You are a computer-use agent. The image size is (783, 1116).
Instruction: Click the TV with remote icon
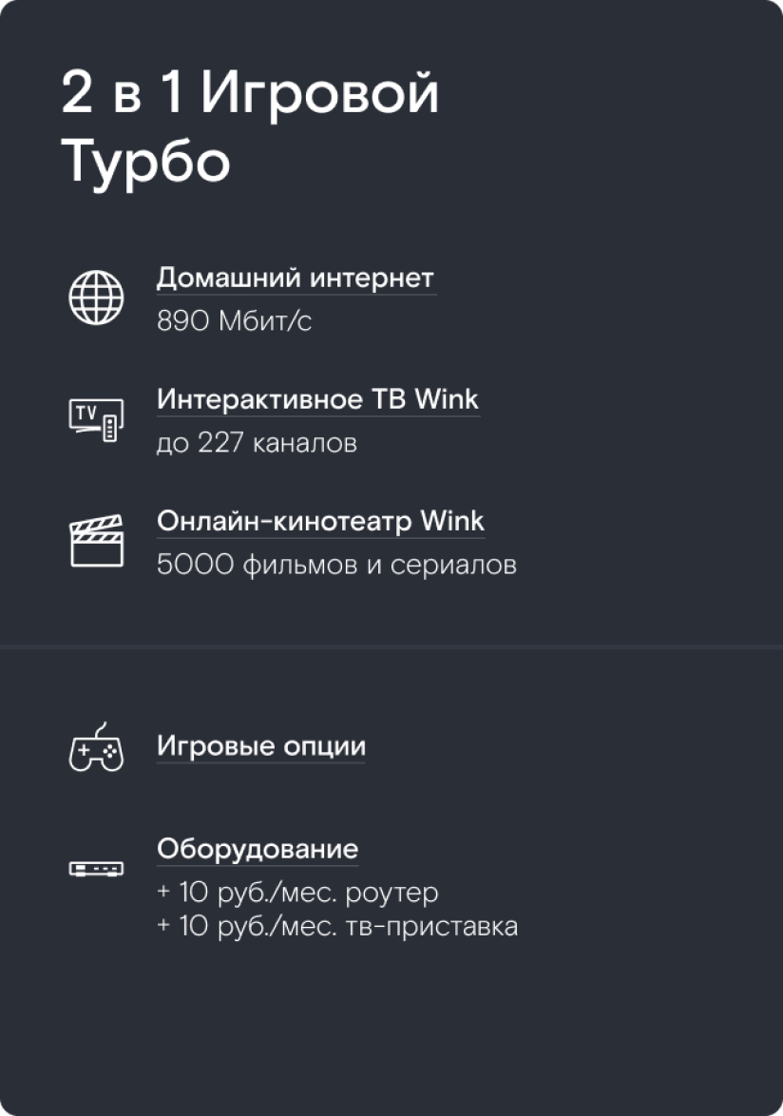coord(96,419)
